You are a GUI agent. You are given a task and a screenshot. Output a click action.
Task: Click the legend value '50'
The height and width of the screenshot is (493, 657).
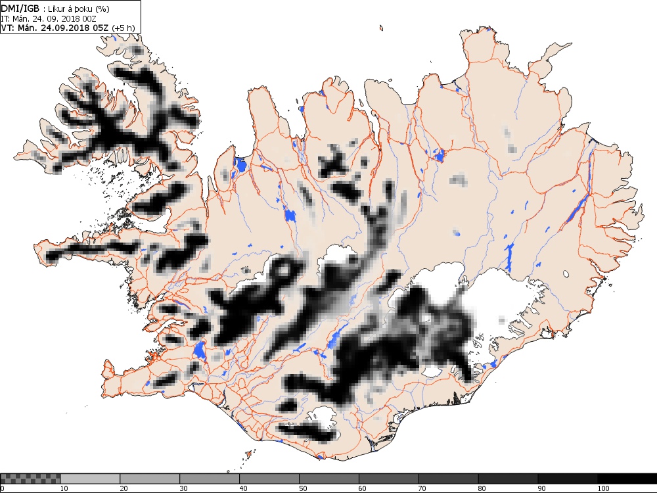coord(303,488)
